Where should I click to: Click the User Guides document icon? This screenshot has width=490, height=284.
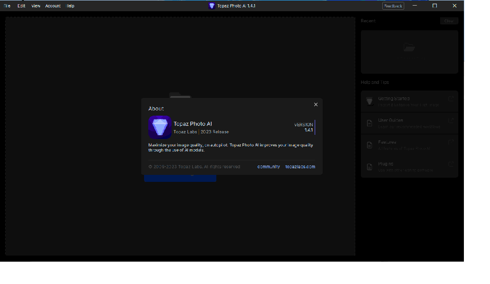pyautogui.click(x=369, y=124)
